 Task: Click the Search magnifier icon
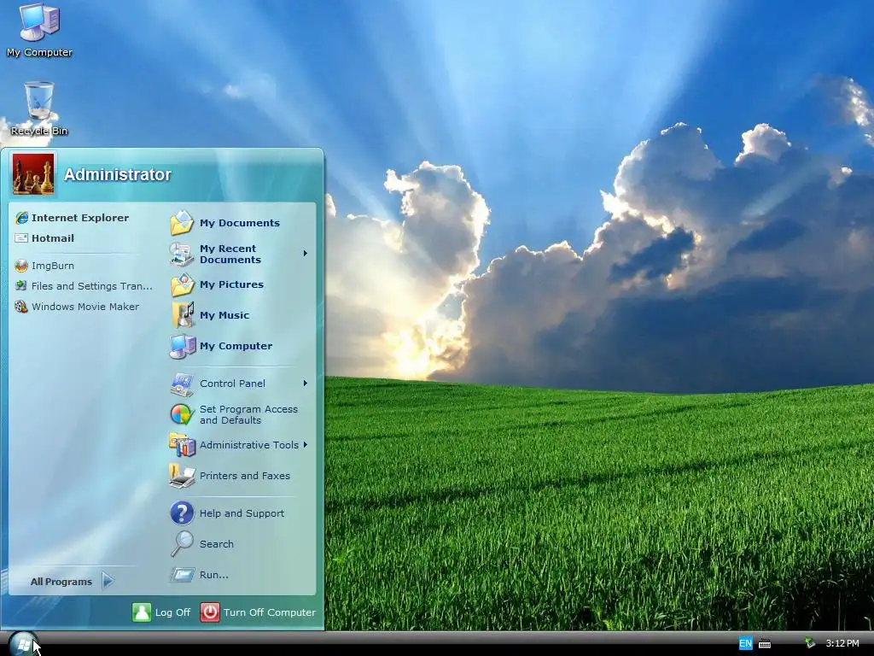tap(182, 544)
